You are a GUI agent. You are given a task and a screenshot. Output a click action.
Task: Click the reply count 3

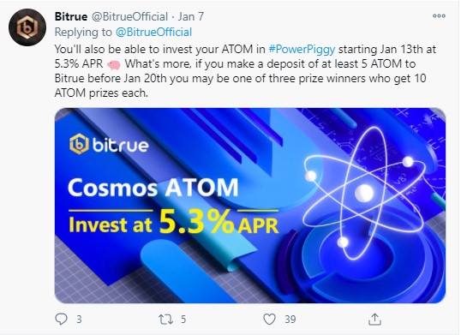click(79, 320)
